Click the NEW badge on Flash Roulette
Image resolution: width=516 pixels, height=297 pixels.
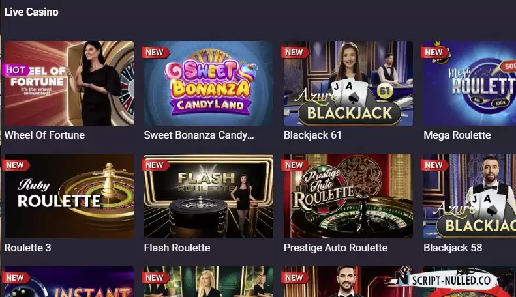point(155,165)
